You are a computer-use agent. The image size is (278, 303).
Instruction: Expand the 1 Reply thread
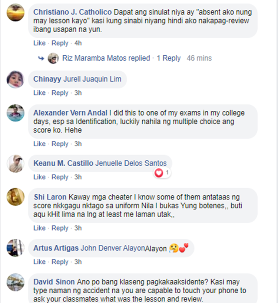(169, 58)
